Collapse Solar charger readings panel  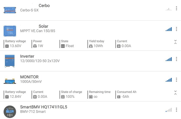(175, 42)
